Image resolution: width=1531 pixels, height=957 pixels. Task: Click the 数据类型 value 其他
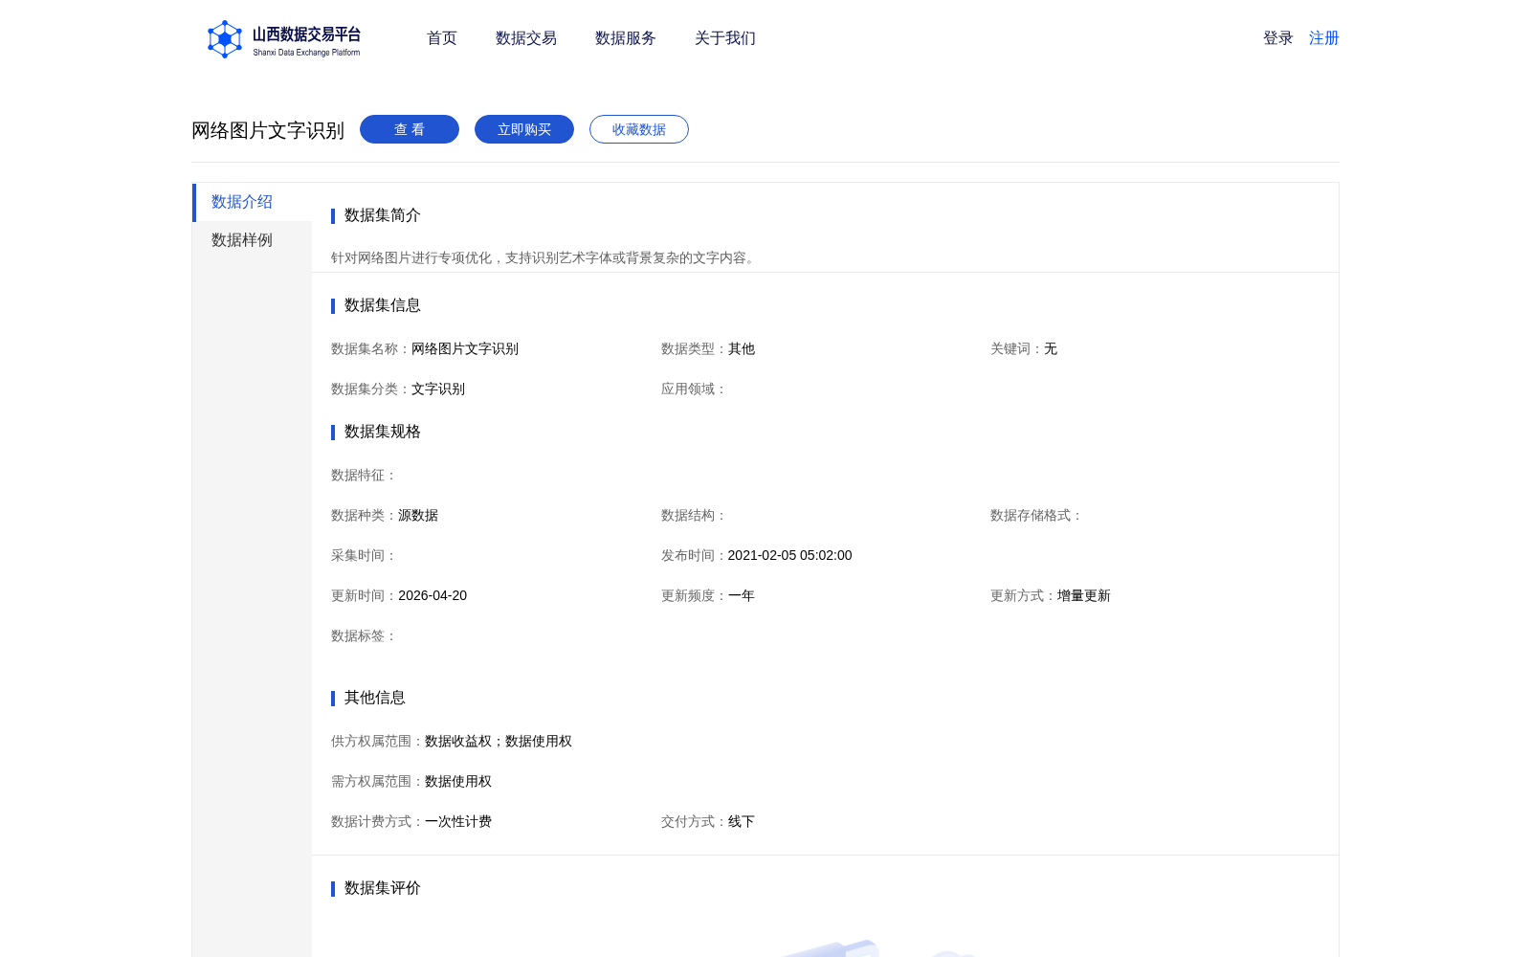tap(742, 349)
